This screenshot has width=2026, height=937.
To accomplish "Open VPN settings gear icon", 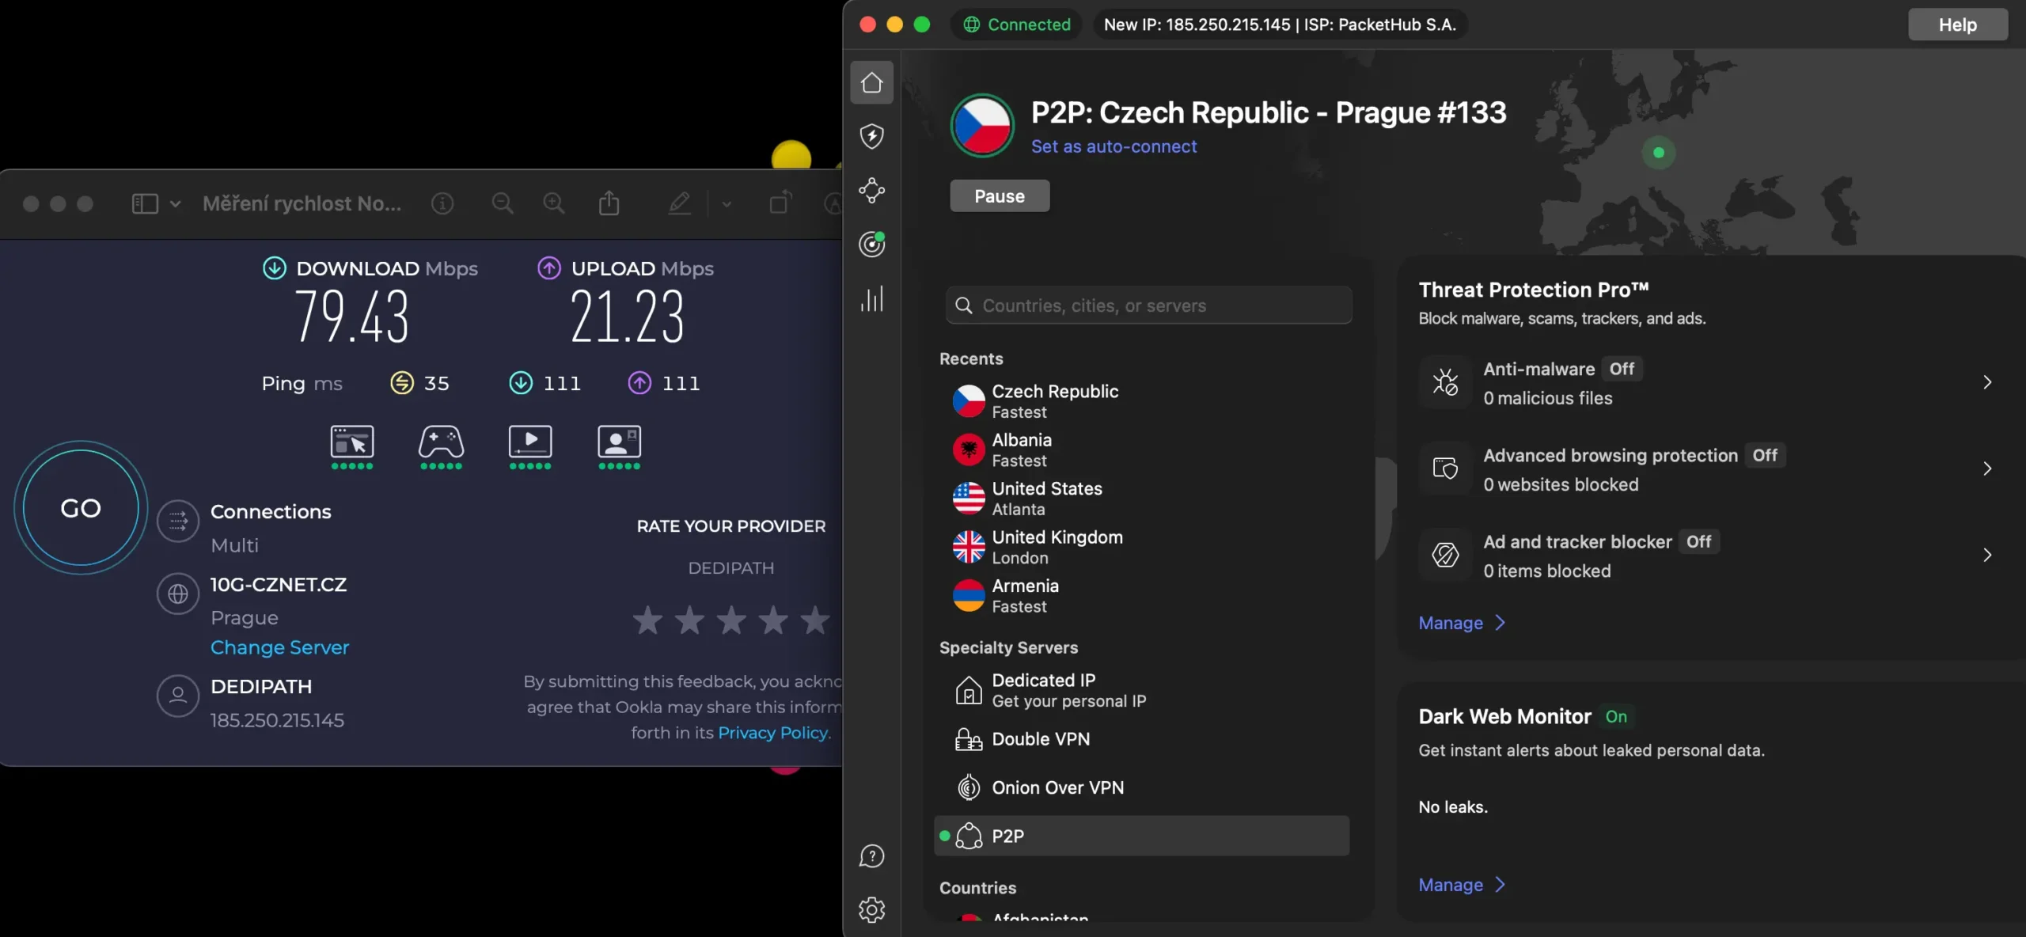I will (871, 909).
